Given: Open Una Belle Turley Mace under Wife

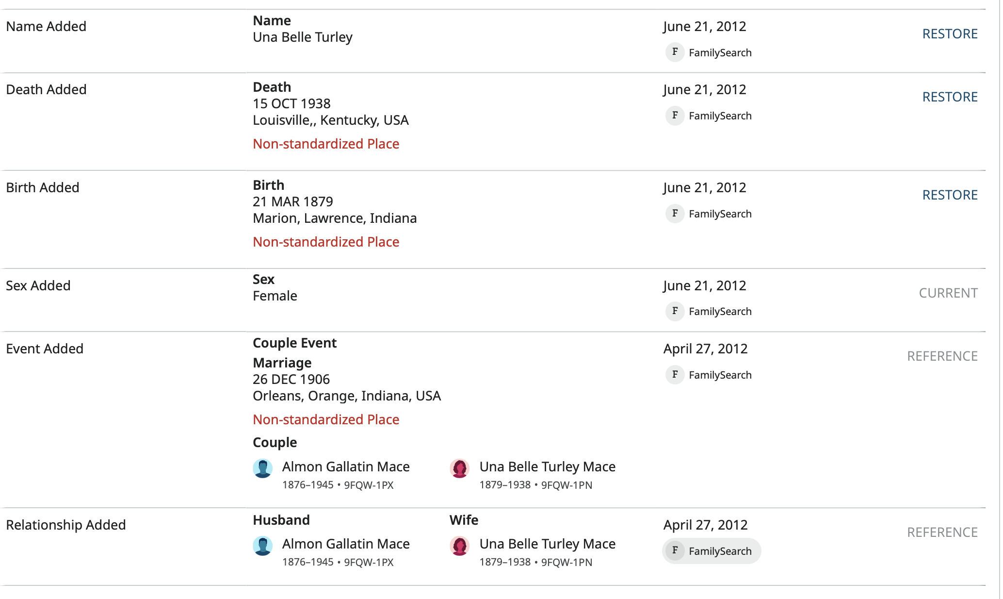Looking at the screenshot, I should (x=547, y=544).
